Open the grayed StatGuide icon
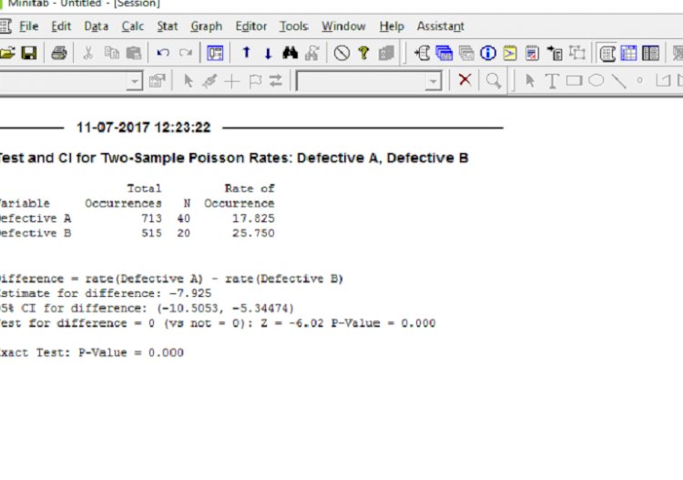This screenshot has height=480, width=683. [x=386, y=53]
